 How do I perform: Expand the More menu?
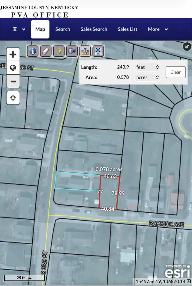pos(158,29)
